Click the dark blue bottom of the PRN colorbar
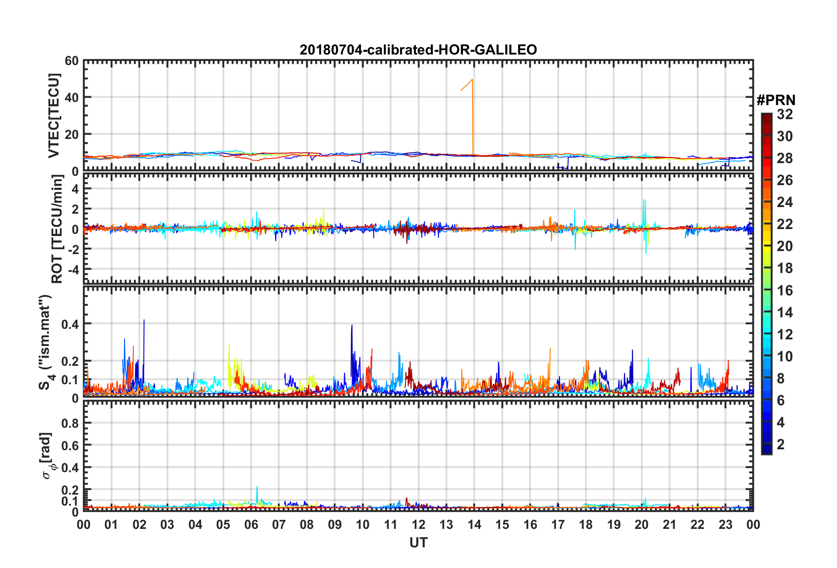The height and width of the screenshot is (568, 837). coord(767,449)
